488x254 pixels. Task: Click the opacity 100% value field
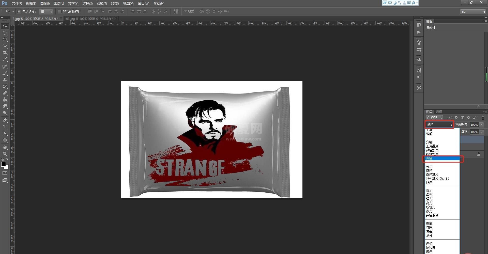[474, 125]
